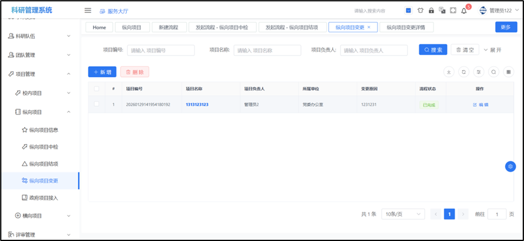Select the first table row checkbox

[96, 104]
